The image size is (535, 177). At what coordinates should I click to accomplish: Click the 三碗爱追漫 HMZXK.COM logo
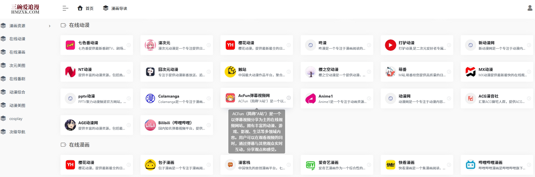(25, 9)
